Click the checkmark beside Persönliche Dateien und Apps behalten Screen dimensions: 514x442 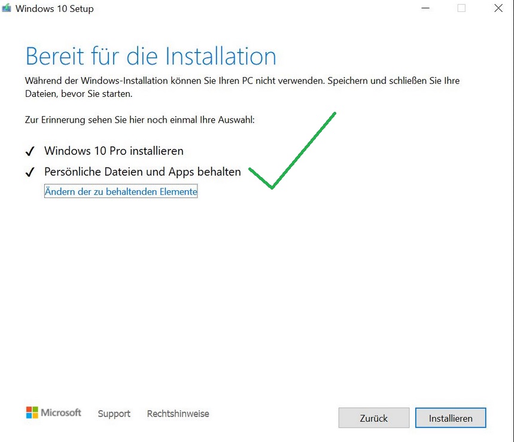(30, 172)
